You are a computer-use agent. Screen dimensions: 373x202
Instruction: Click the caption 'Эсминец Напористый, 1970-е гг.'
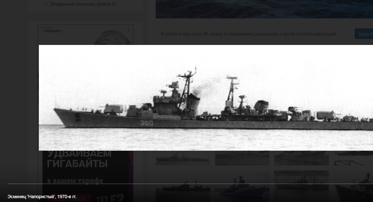[x=42, y=197]
